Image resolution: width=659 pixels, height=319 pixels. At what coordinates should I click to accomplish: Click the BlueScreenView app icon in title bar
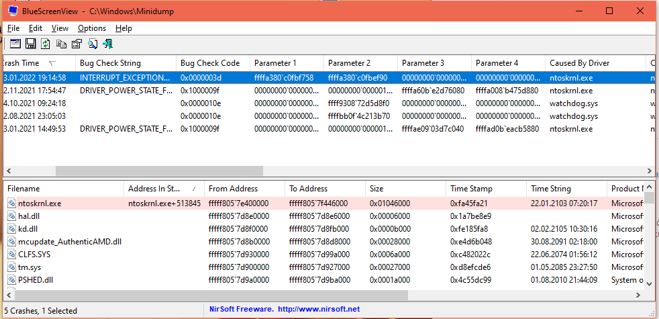pos(13,11)
